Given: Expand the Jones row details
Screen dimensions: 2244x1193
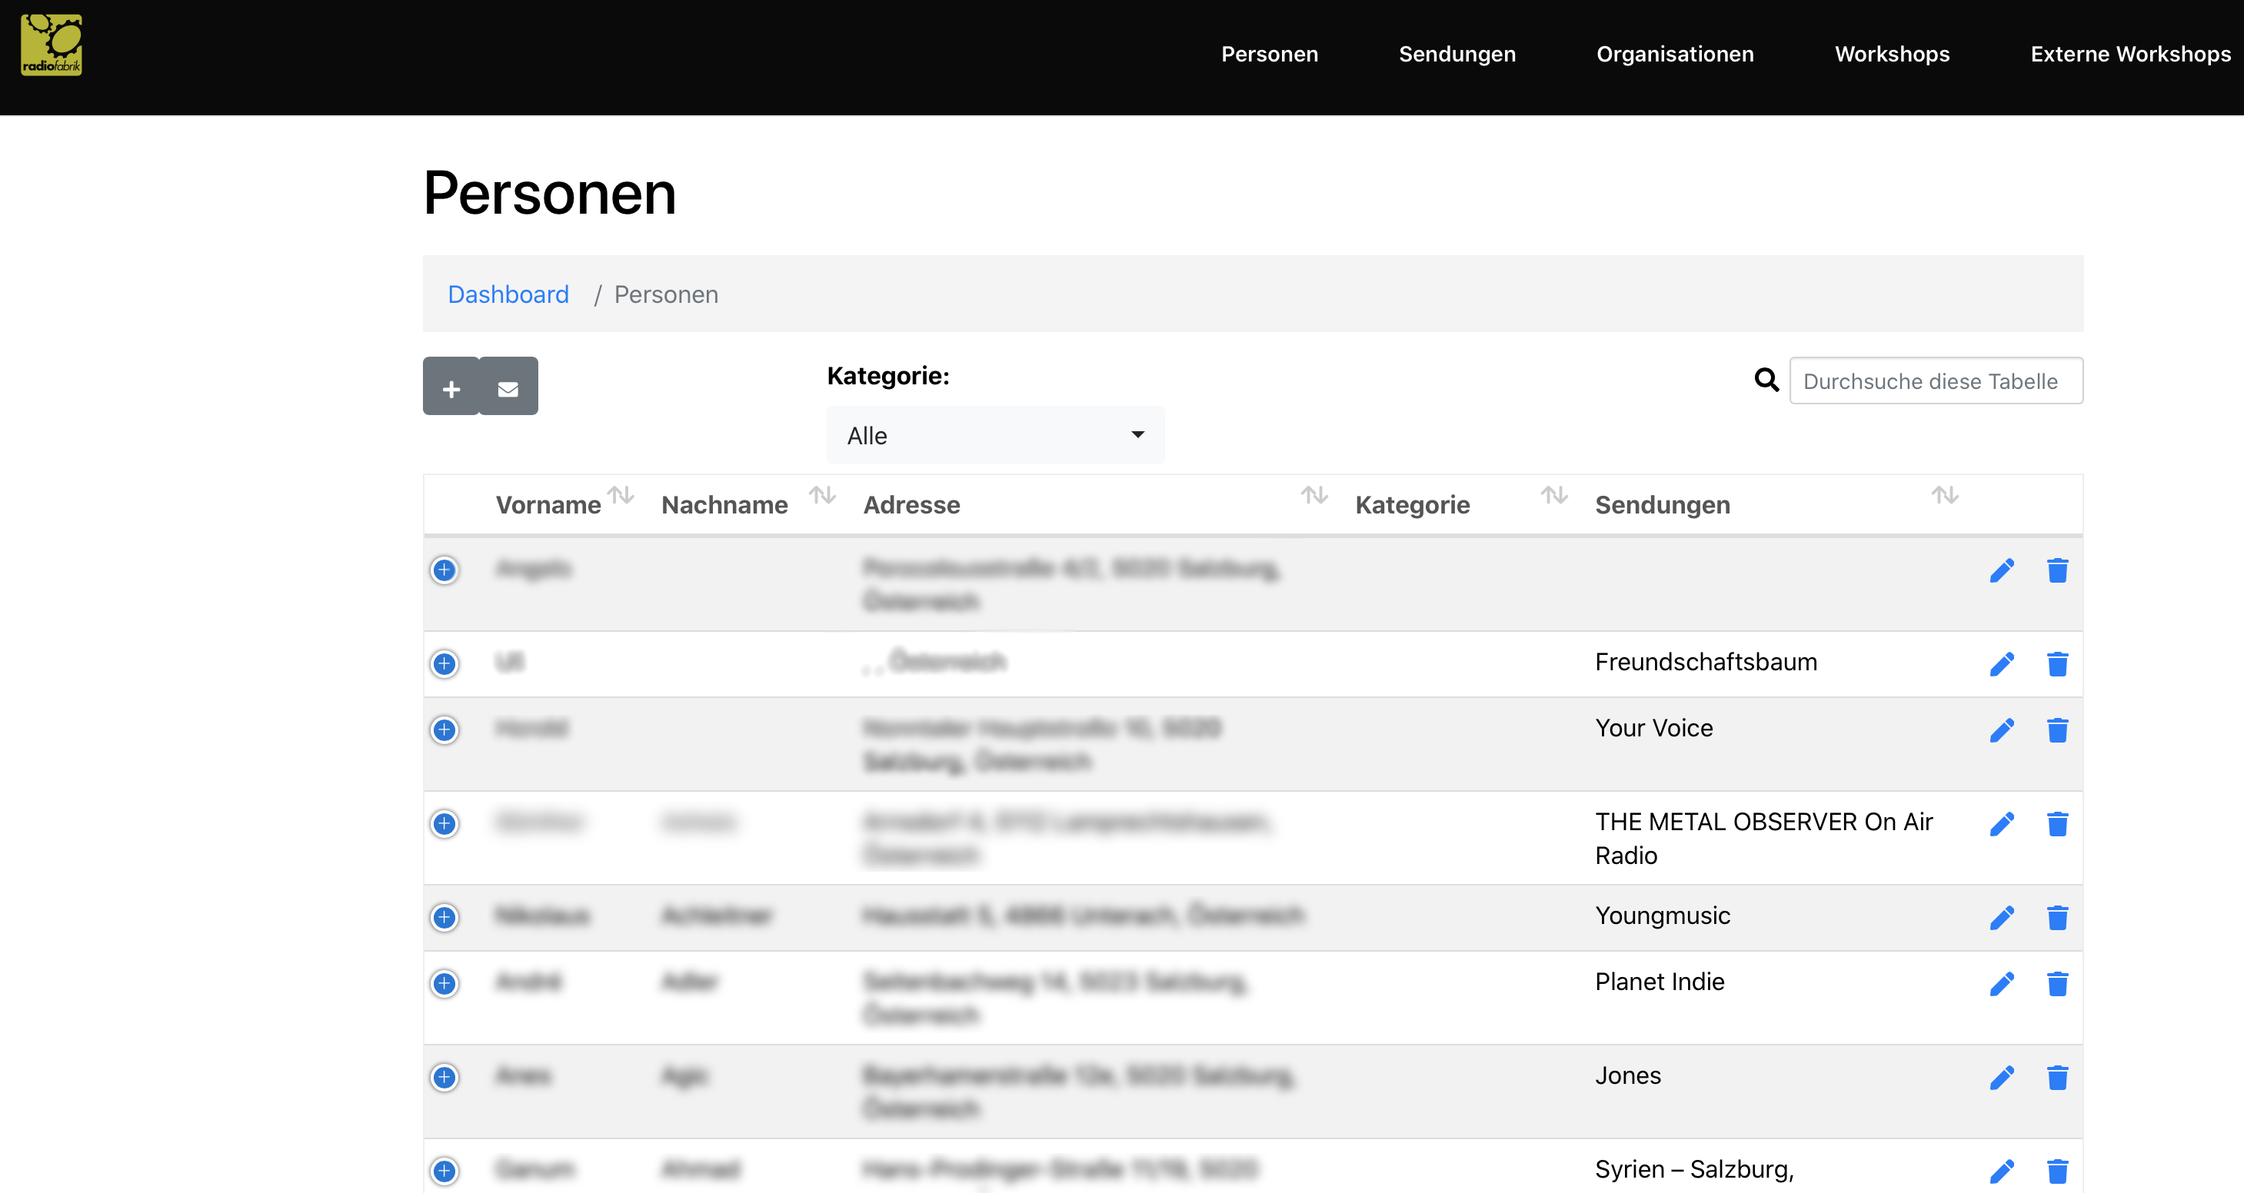Looking at the screenshot, I should [444, 1078].
